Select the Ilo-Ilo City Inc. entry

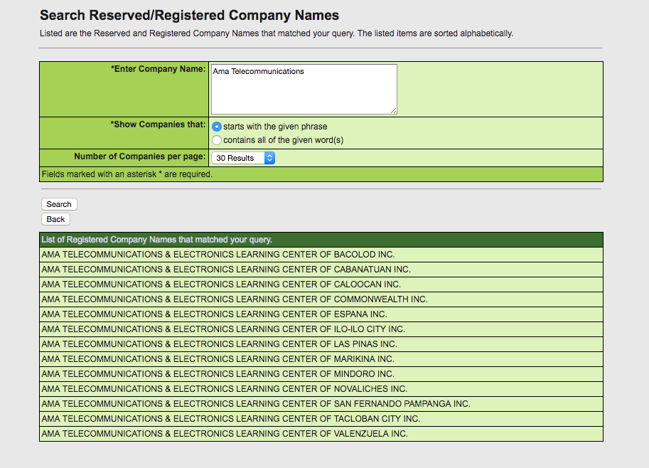[x=321, y=329]
